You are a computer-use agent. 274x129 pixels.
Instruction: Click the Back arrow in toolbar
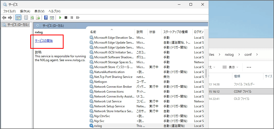point(4,18)
